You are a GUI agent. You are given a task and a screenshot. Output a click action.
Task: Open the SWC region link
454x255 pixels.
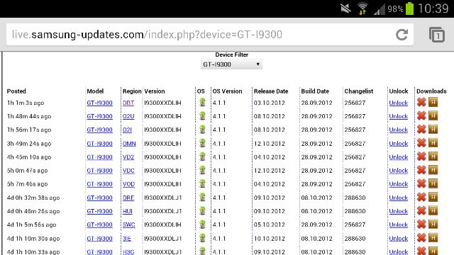coord(129,225)
